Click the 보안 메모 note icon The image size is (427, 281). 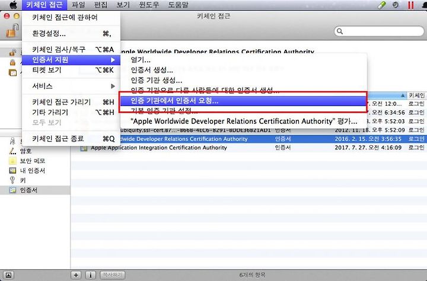click(12, 161)
